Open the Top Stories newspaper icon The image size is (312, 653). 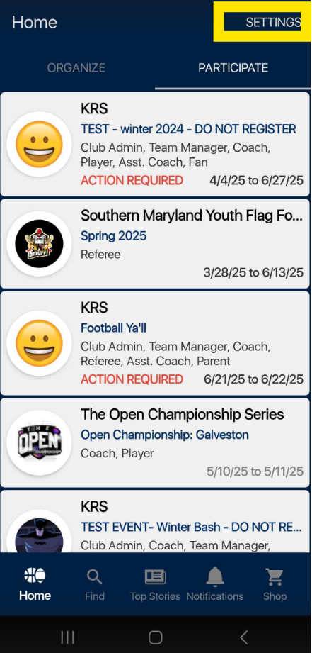click(x=155, y=577)
